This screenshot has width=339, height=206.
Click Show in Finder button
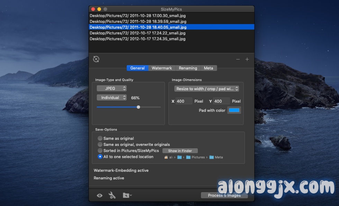point(180,150)
